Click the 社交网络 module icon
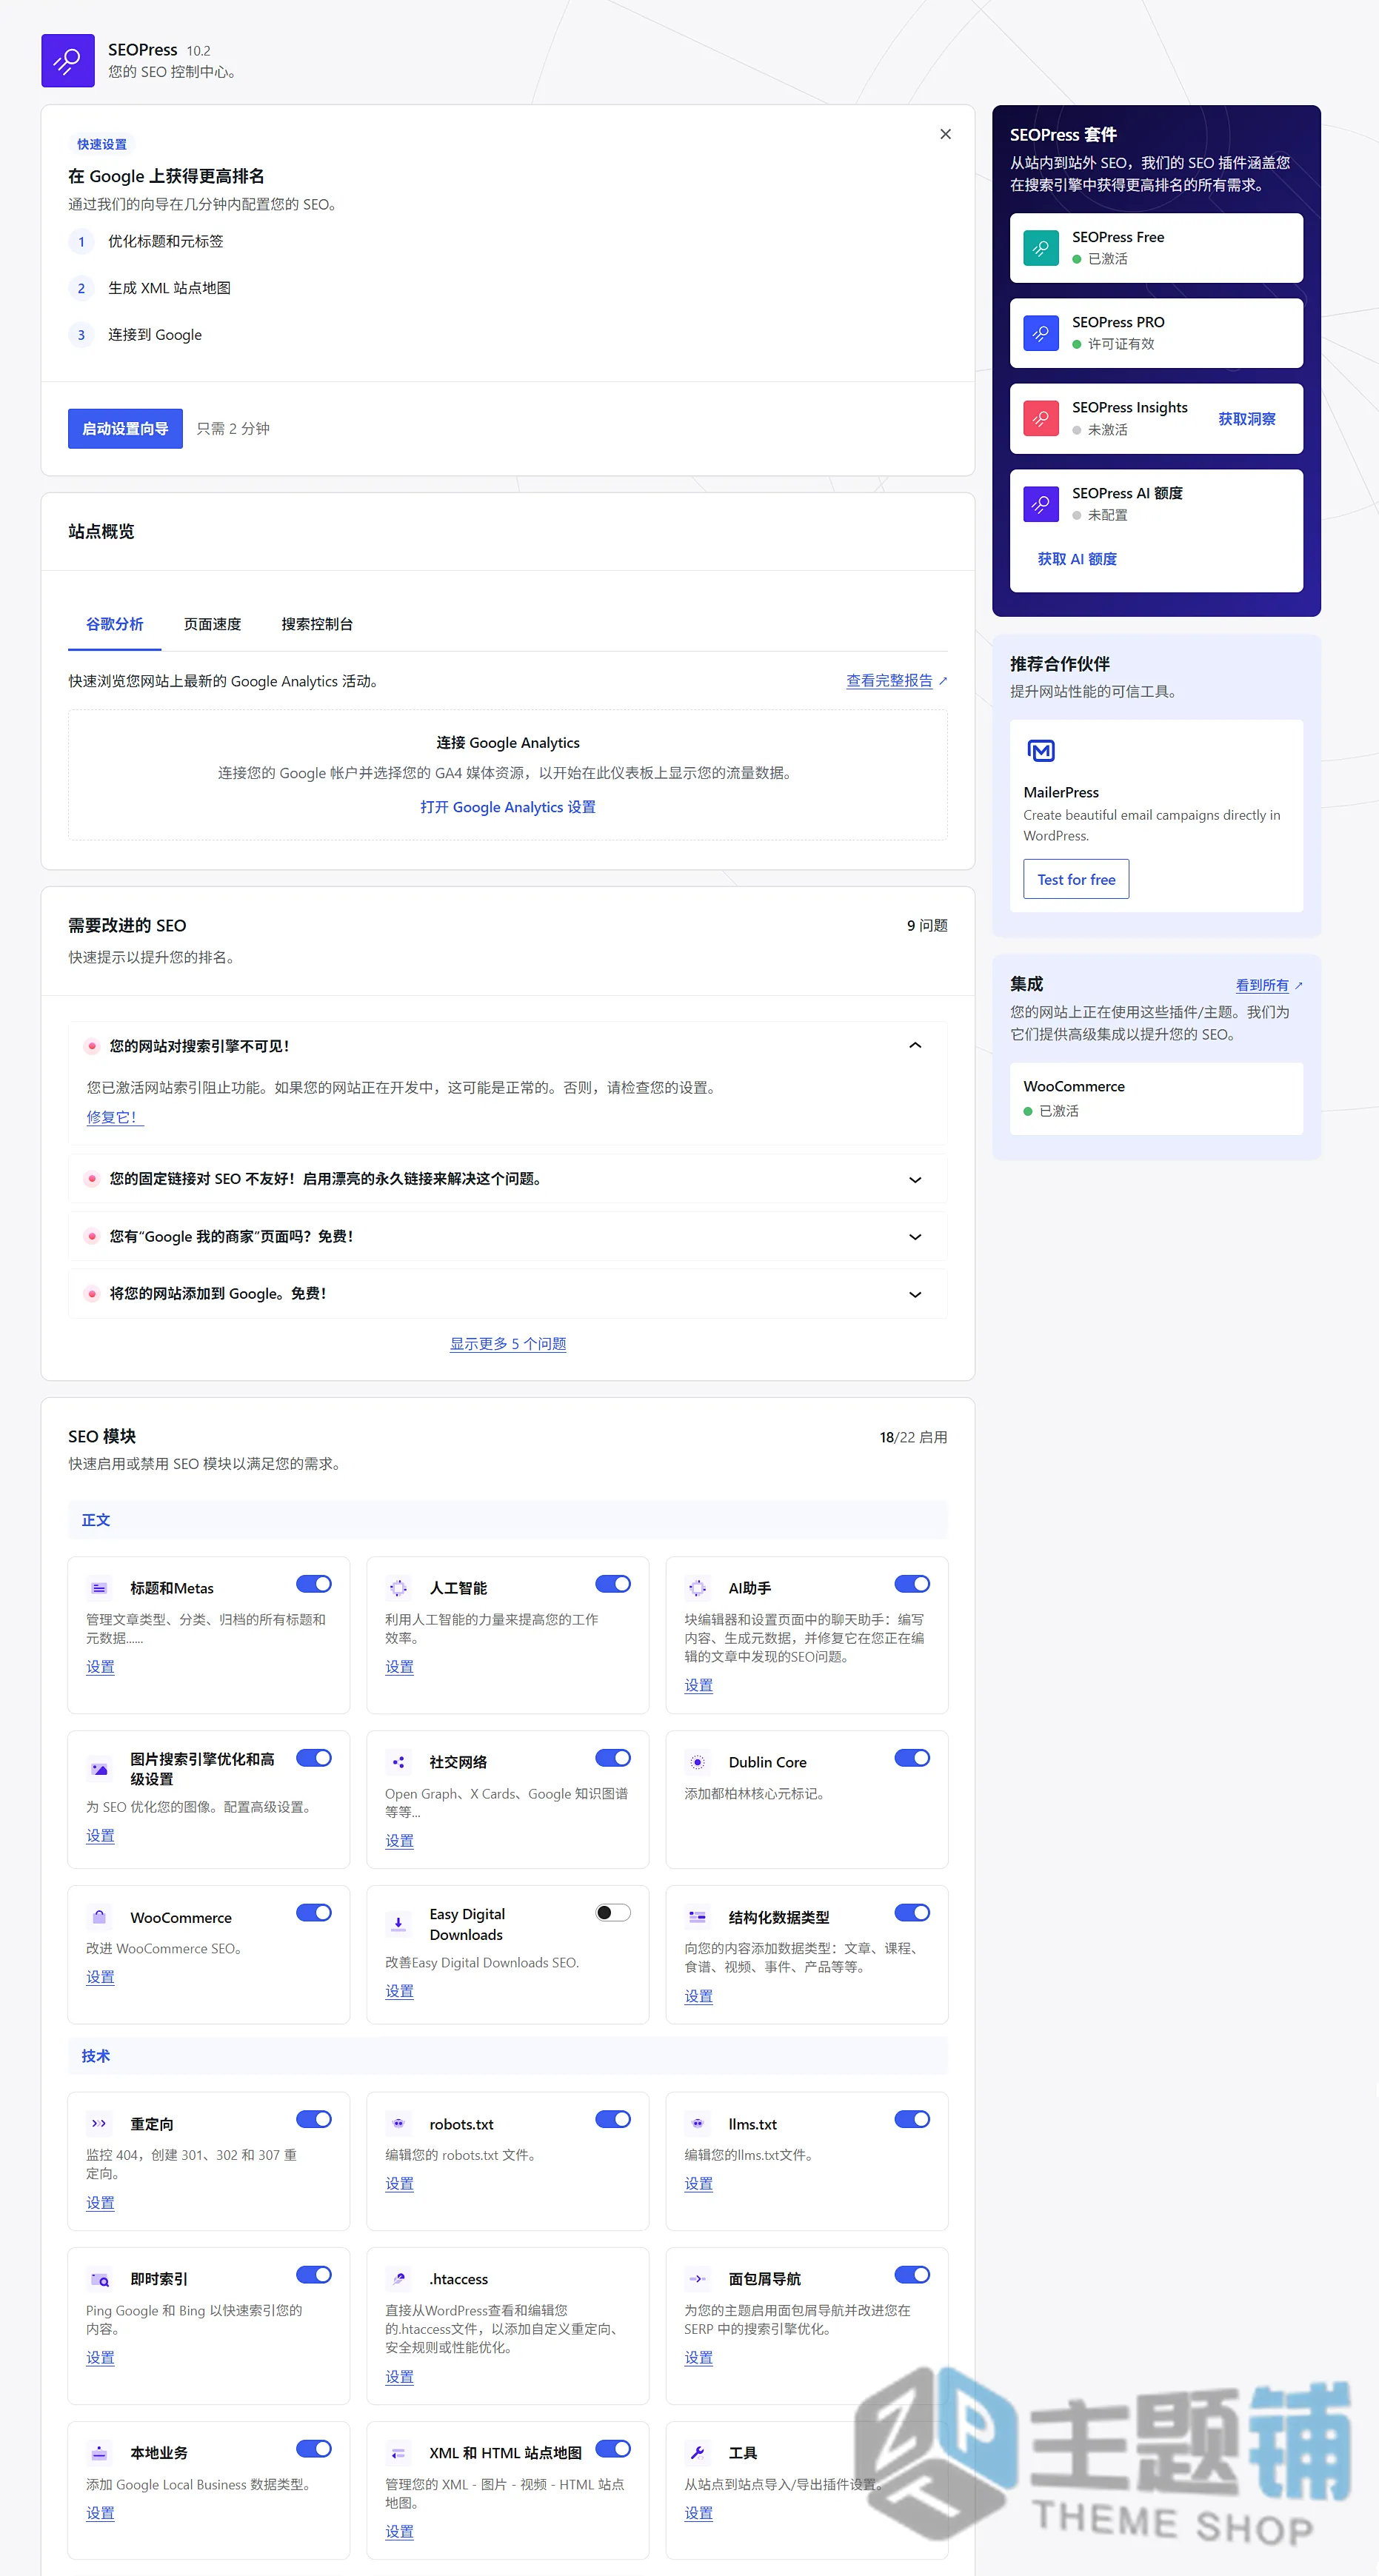Screen dimensions: 1379x2576 [x=398, y=1762]
